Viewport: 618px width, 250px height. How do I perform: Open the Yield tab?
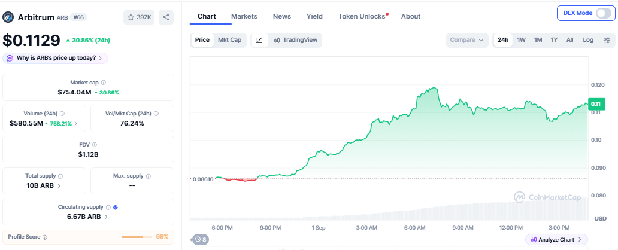[x=314, y=17]
